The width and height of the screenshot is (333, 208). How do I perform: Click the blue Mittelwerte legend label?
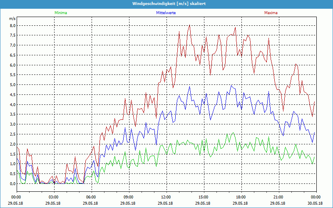[166, 13]
